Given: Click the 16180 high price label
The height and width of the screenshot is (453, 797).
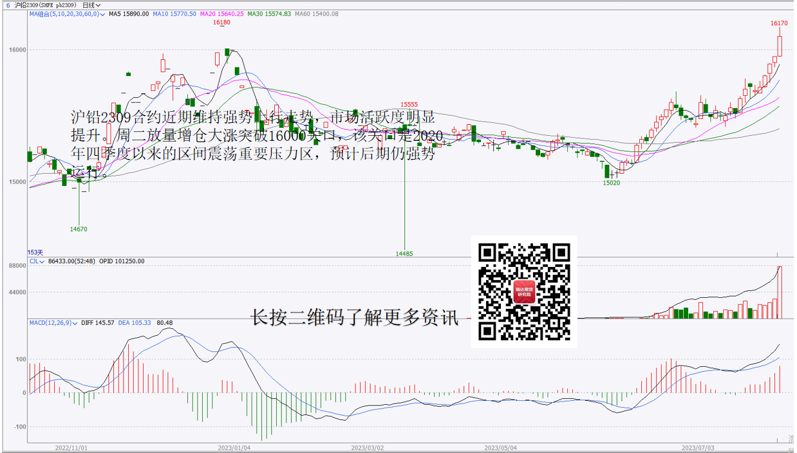Looking at the screenshot, I should click(221, 23).
